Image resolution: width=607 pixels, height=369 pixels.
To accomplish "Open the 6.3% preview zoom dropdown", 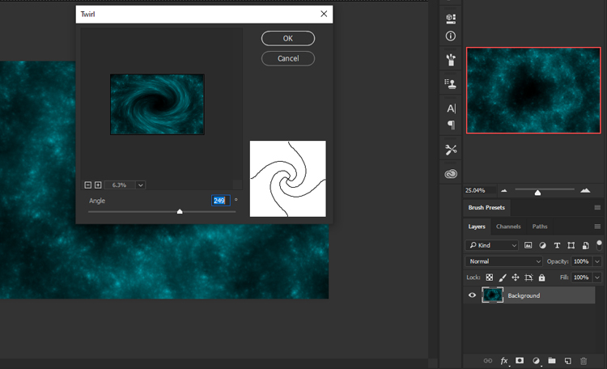I will (x=141, y=185).
